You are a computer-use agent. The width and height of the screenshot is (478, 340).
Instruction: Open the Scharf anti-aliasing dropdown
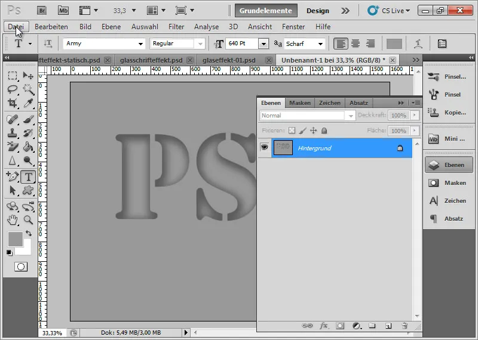(320, 44)
